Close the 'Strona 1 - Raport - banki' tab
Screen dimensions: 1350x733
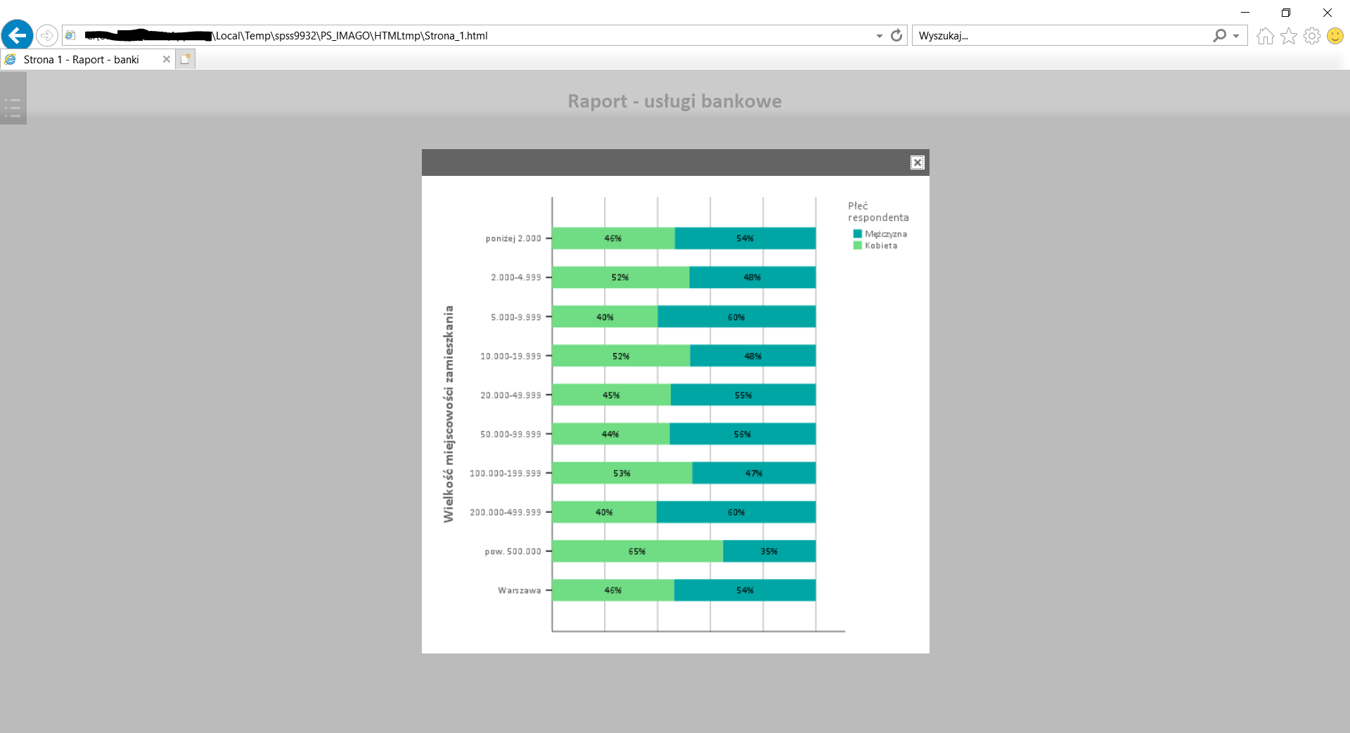167,60
